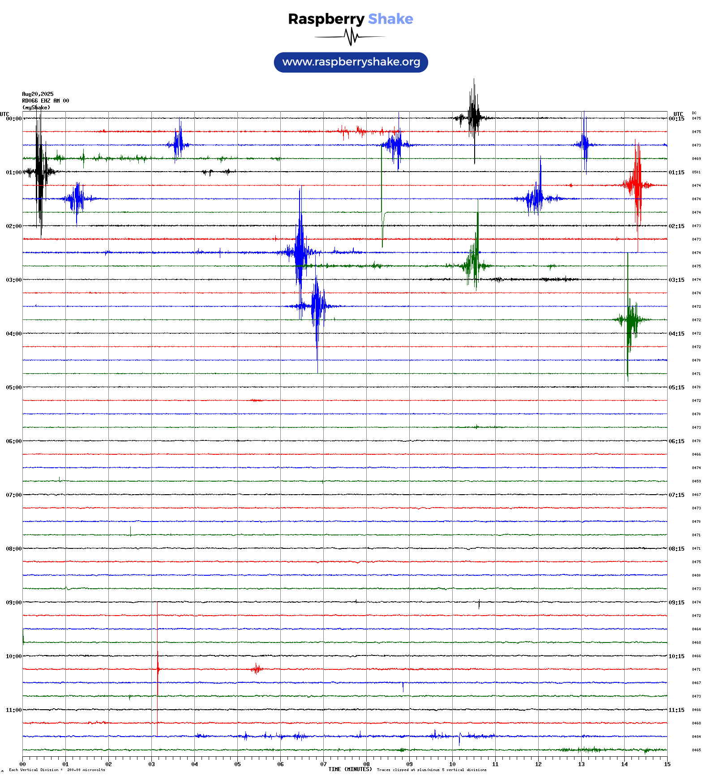
Task: Click the 09:15 UTC label on right axis
Action: [676, 603]
